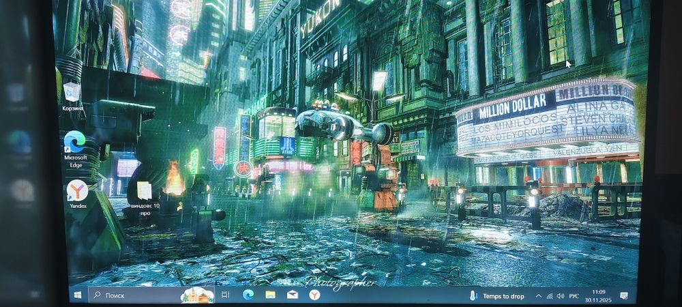Open the Корзина recycle bin icon
Image resolution: width=682 pixels, height=307 pixels.
point(72,97)
